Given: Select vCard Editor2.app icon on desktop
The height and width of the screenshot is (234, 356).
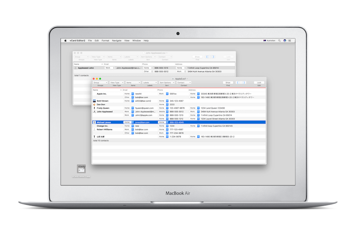Looking at the screenshot, I should pos(81,169).
